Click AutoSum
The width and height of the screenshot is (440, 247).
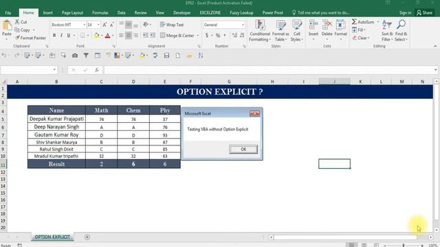[363, 22]
